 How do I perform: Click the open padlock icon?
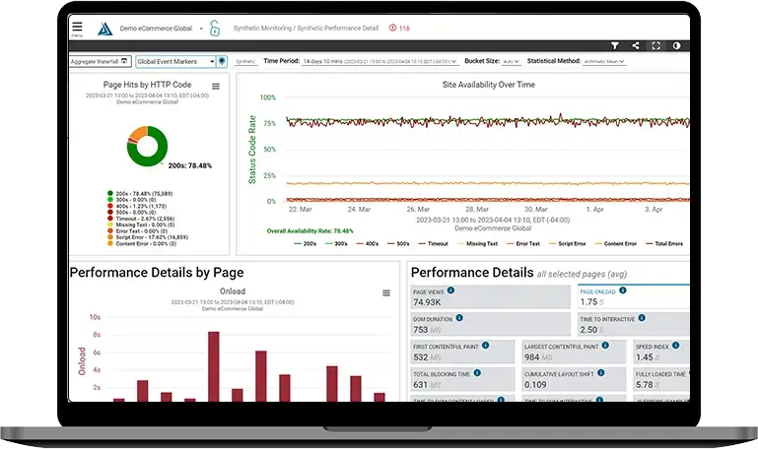click(x=215, y=28)
